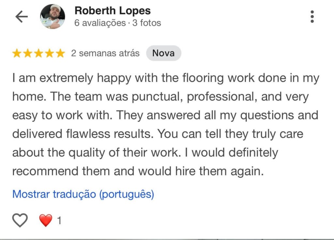
Task: Show translation via Mostrar tradução (português)
Action: coord(83,194)
